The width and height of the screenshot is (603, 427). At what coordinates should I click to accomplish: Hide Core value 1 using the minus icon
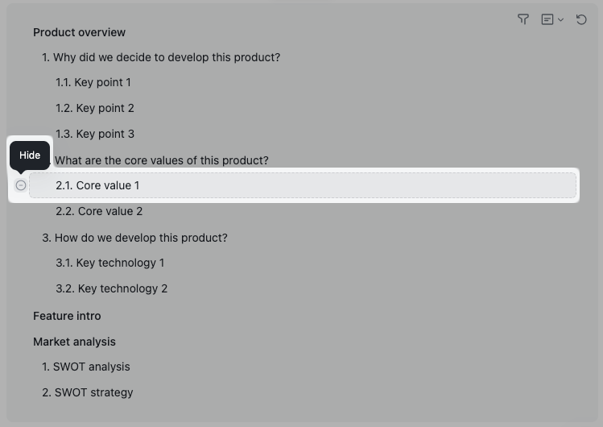click(x=21, y=185)
